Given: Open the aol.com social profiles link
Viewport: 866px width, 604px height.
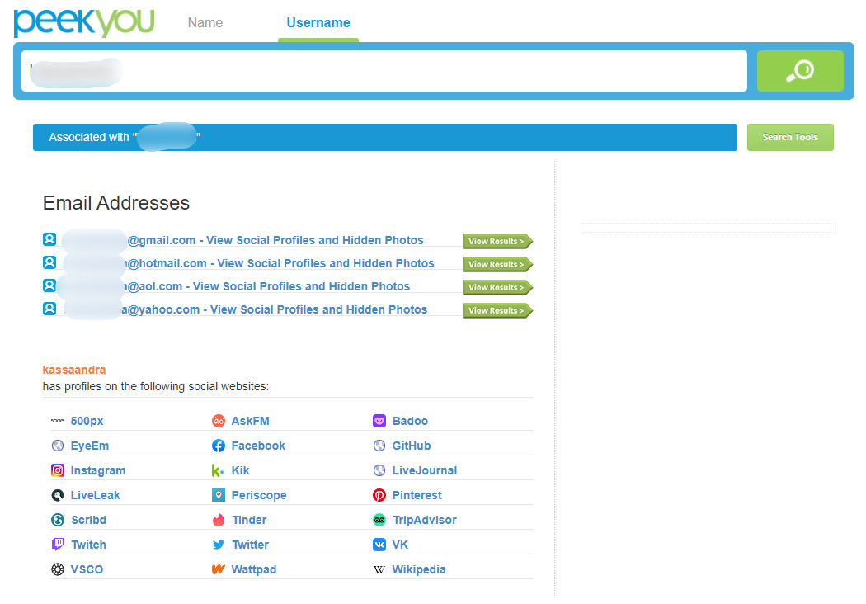Looking at the screenshot, I should pos(268,287).
